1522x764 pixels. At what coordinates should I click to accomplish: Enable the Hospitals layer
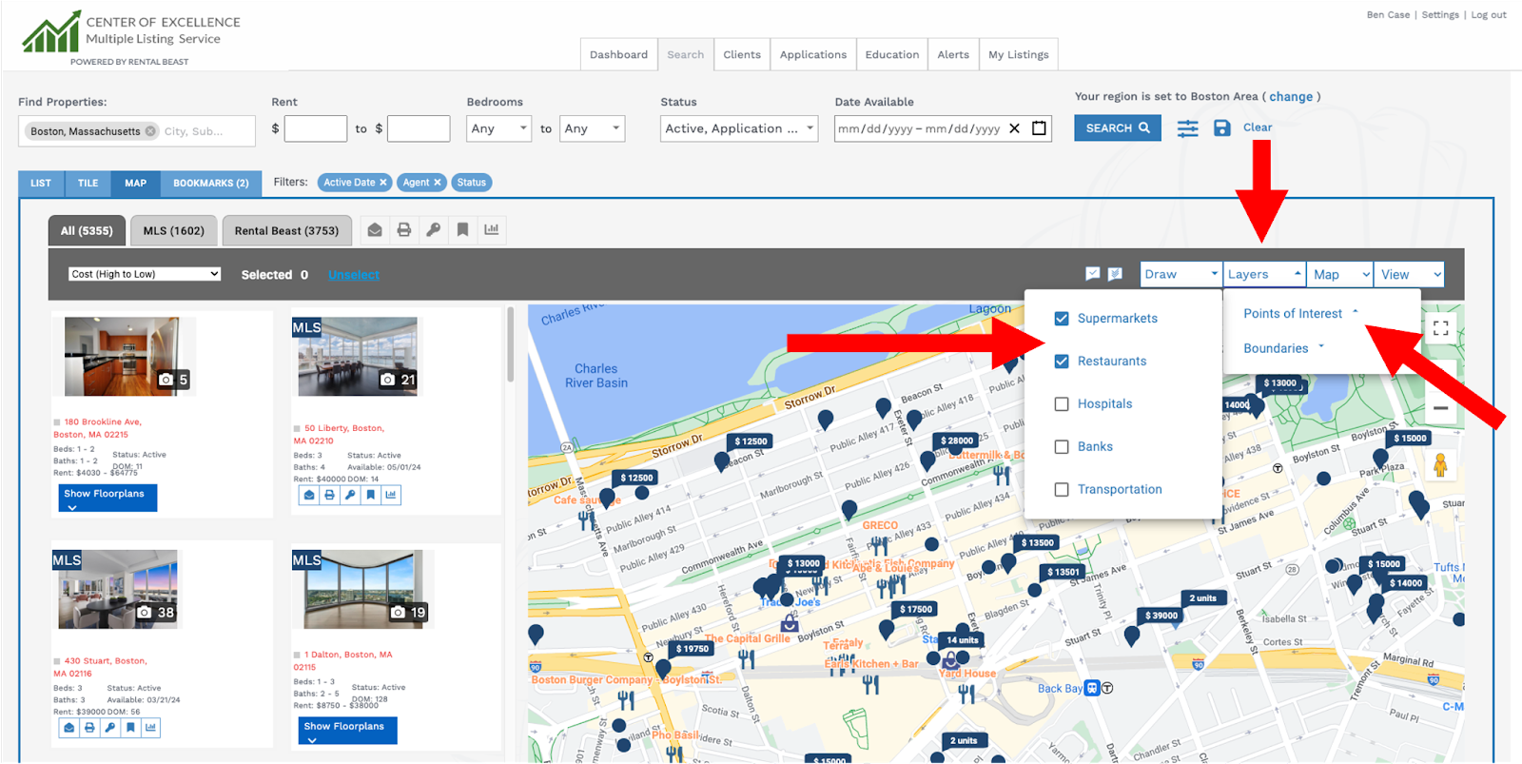coord(1062,404)
